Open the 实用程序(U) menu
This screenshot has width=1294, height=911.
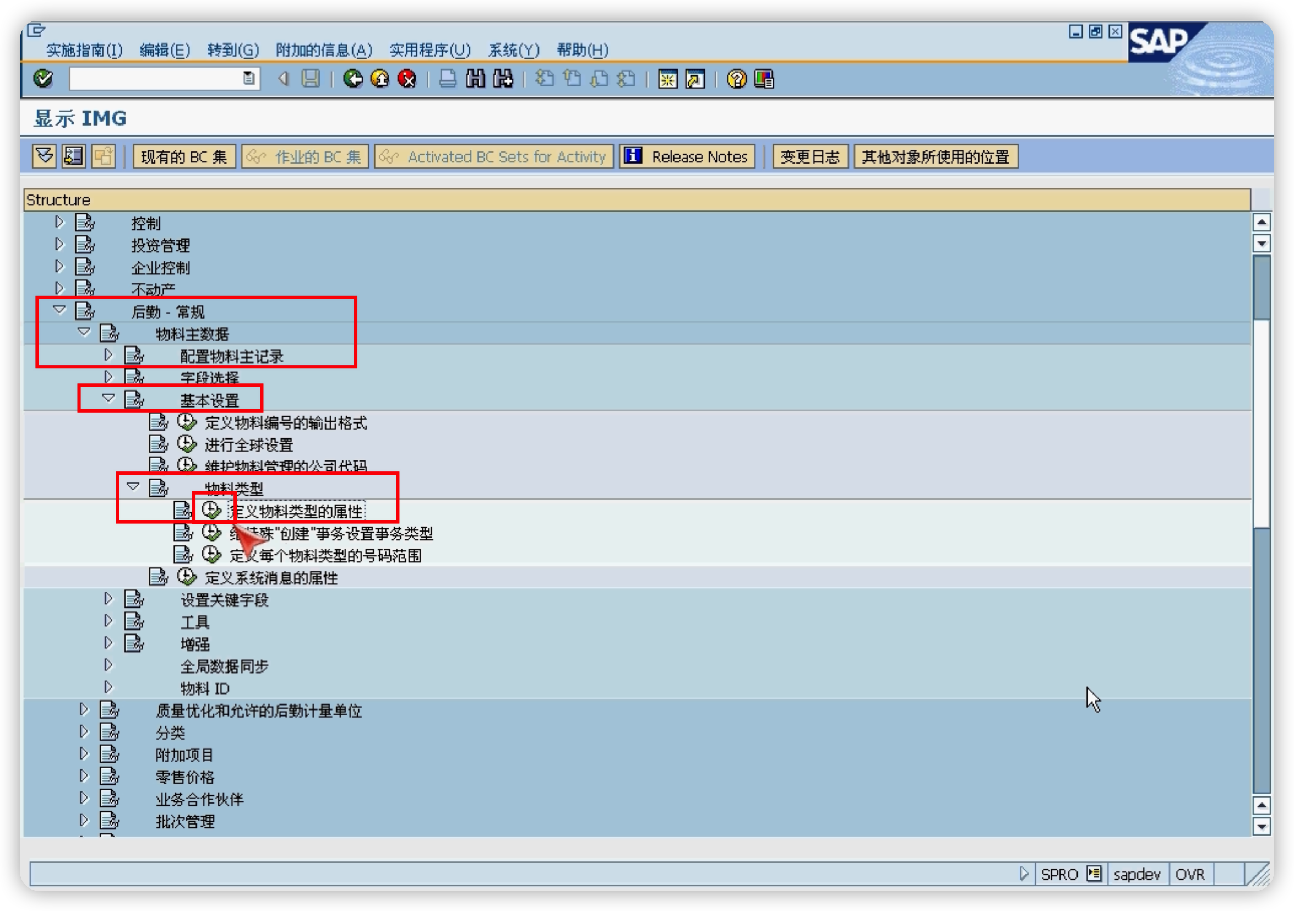429,50
